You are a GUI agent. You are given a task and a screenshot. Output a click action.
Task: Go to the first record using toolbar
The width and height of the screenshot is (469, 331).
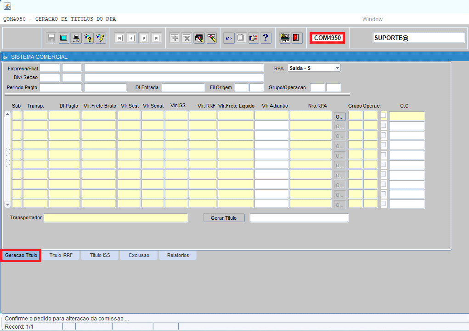click(119, 38)
